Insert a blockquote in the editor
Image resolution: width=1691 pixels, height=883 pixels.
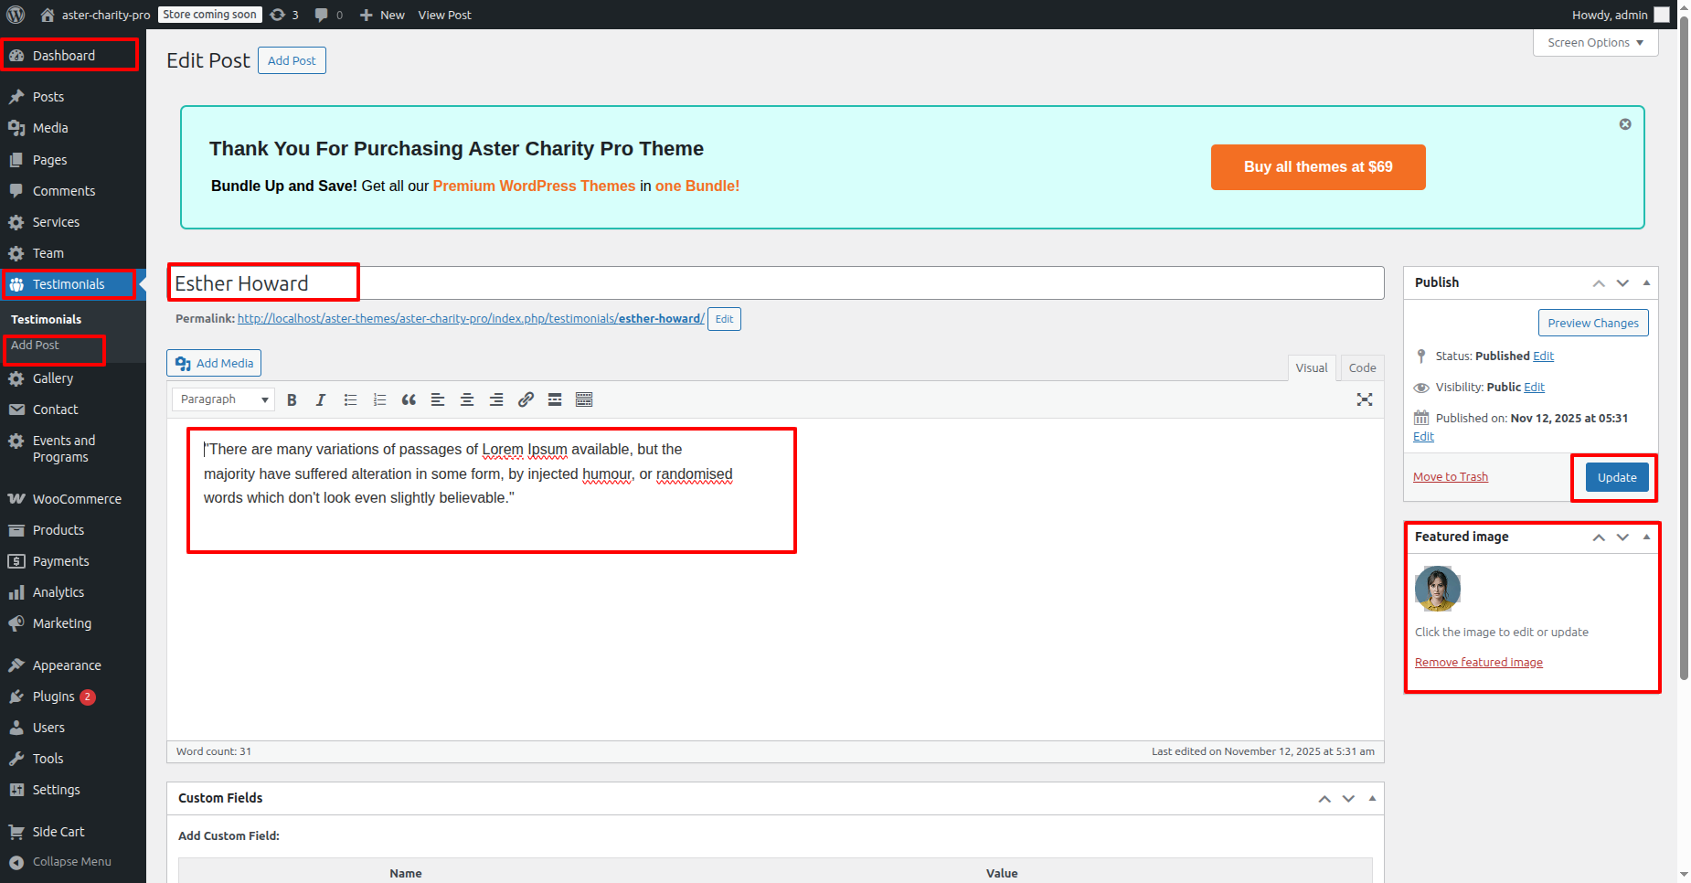click(x=409, y=399)
